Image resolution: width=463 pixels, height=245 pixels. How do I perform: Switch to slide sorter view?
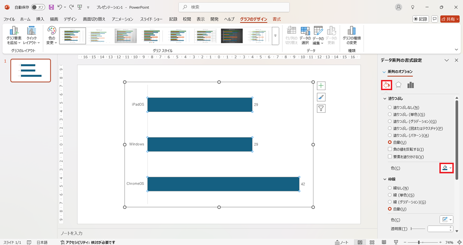(x=372, y=242)
